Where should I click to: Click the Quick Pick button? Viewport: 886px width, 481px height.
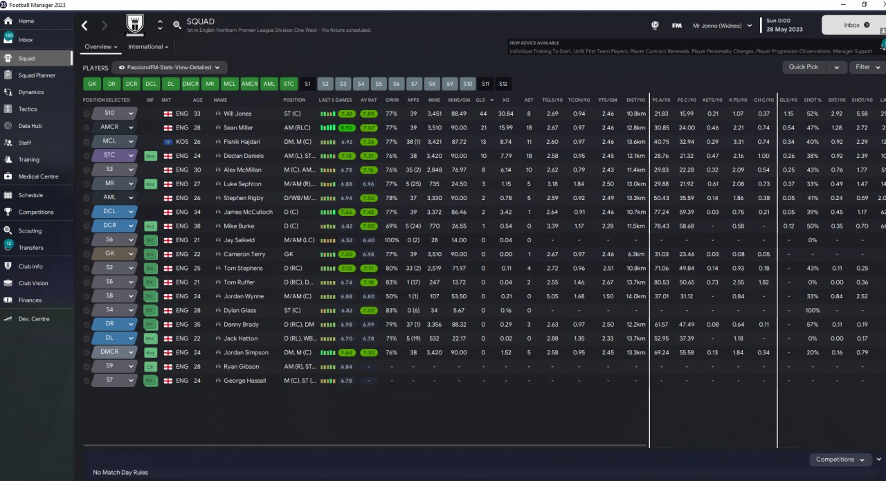pyautogui.click(x=804, y=67)
